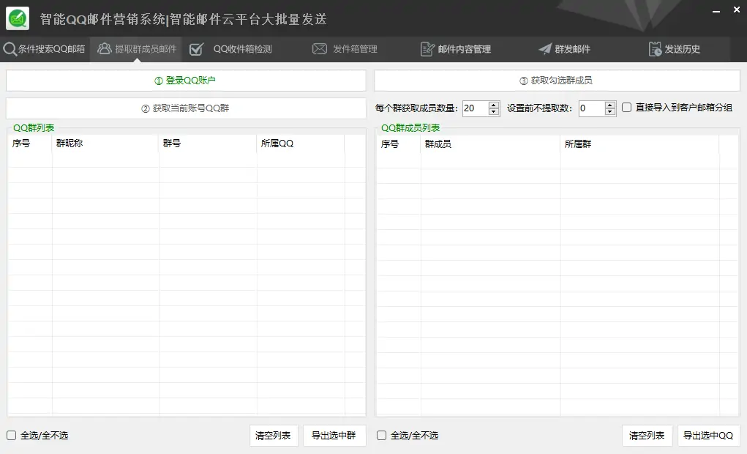747x454 pixels.
Task: Click 清空列表 below QQ群成员列表
Action: click(x=647, y=436)
